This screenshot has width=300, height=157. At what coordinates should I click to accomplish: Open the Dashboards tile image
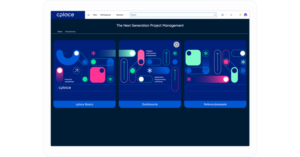click(150, 70)
